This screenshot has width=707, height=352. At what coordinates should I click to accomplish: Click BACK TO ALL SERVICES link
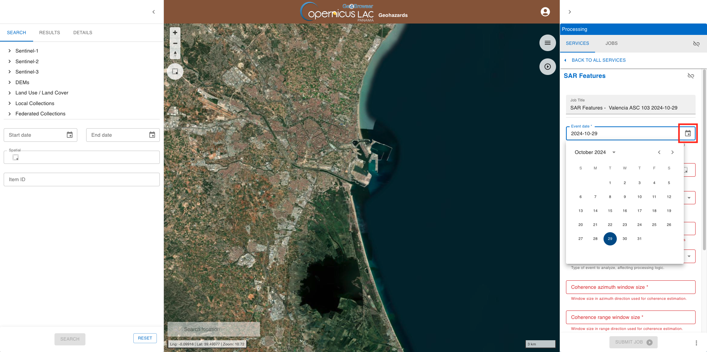(x=598, y=60)
